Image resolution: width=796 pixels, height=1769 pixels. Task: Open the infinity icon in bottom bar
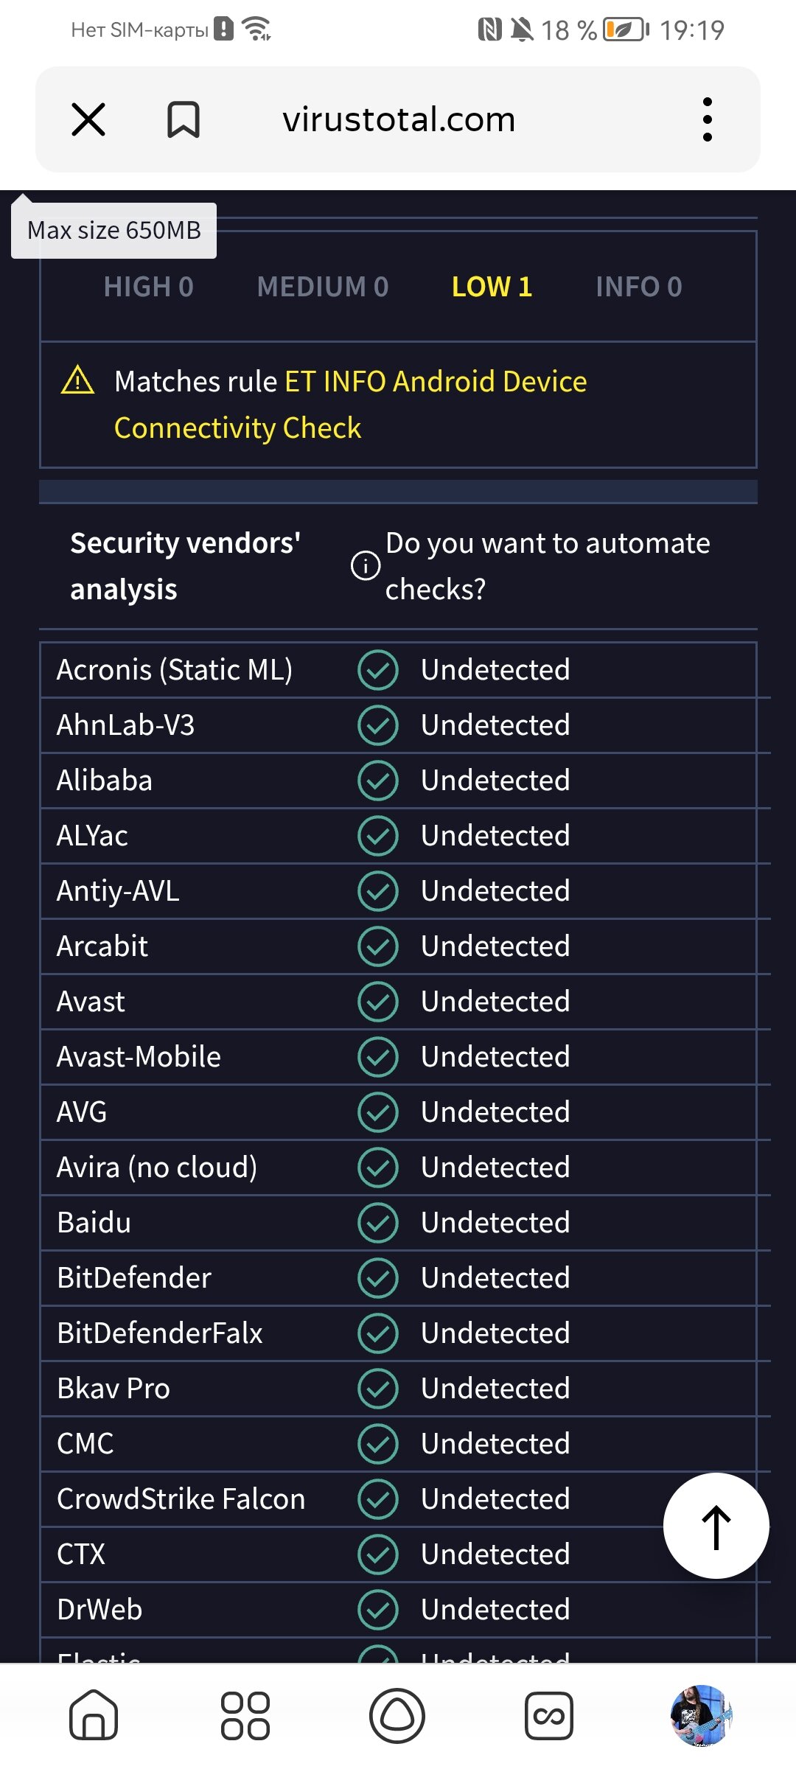tap(549, 1716)
